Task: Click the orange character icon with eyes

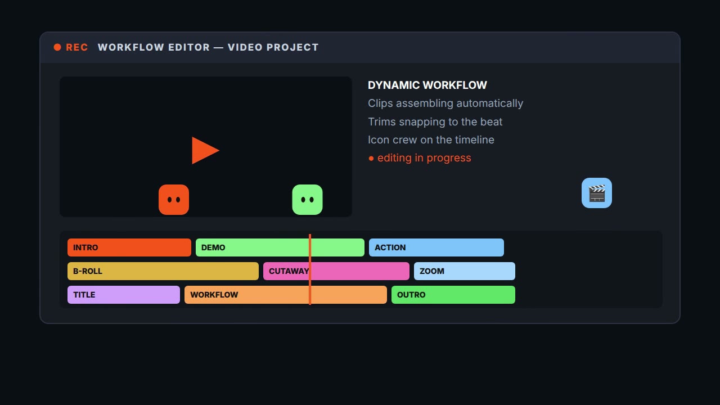Action: click(174, 200)
